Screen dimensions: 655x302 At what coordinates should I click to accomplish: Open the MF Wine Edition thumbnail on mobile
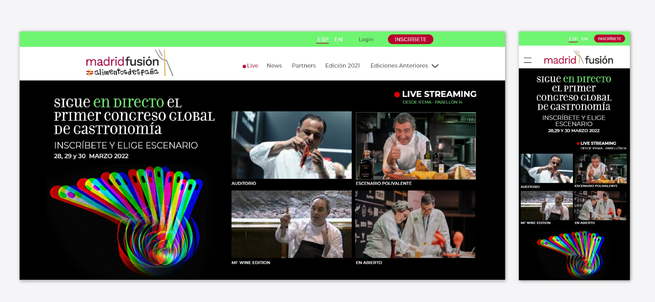(547, 206)
